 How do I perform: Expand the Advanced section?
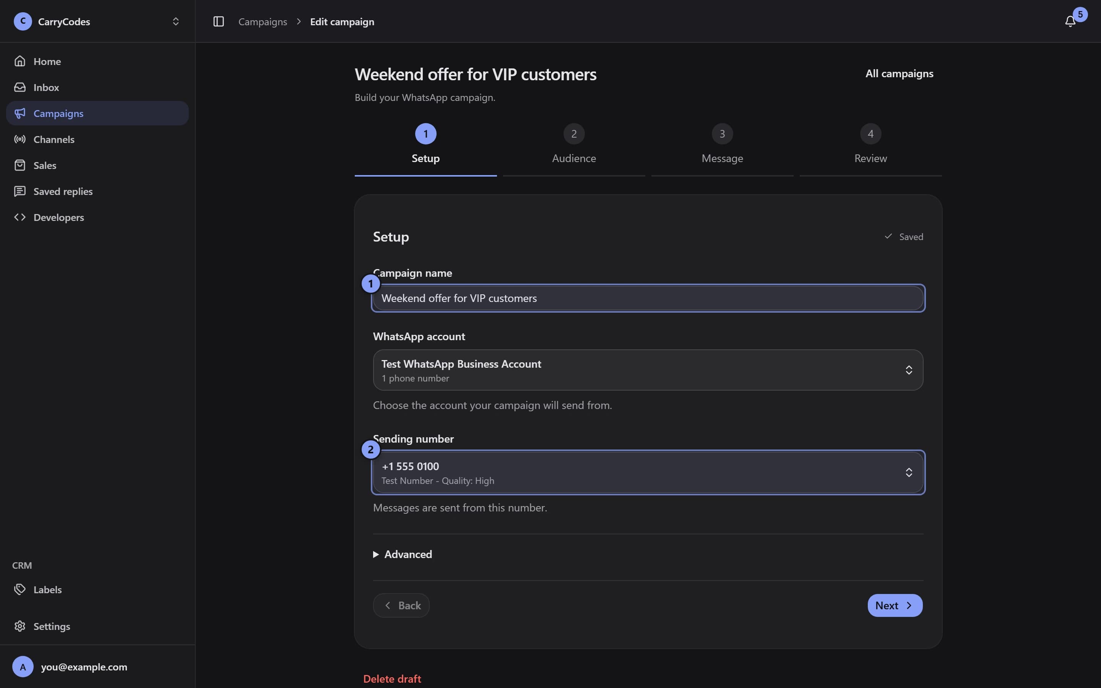pyautogui.click(x=403, y=554)
